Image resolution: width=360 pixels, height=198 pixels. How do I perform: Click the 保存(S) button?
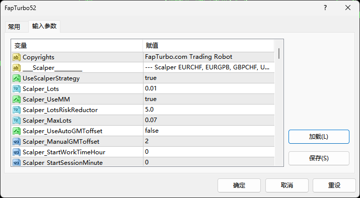point(319,158)
